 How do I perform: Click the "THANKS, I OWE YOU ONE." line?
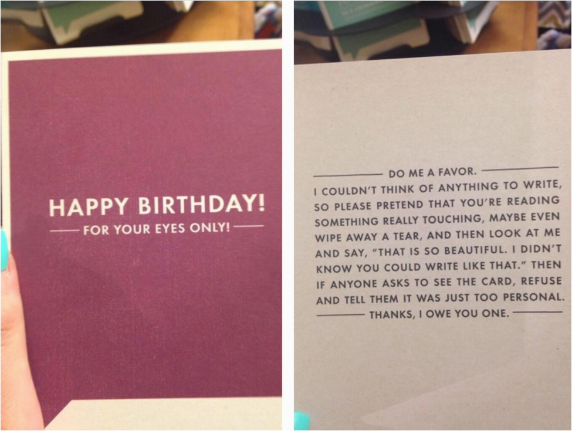point(439,314)
